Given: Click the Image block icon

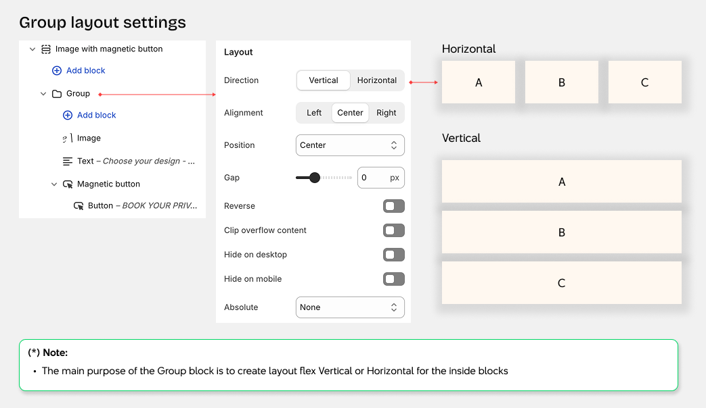Looking at the screenshot, I should point(68,138).
